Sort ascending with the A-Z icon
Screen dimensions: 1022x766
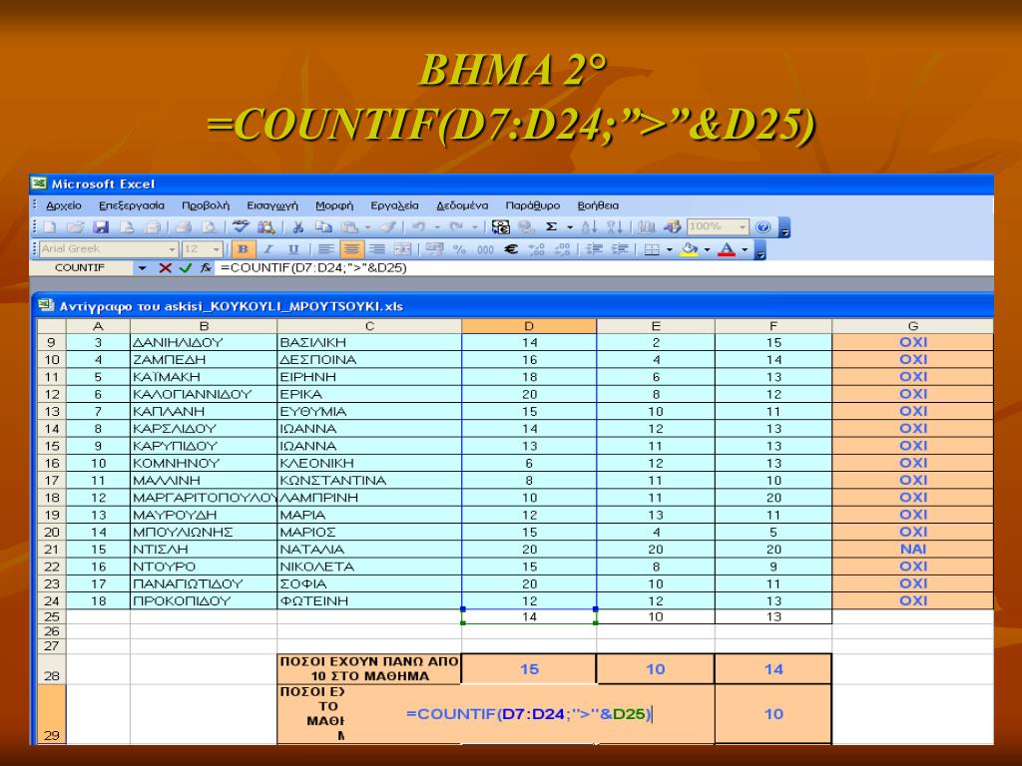[589, 226]
